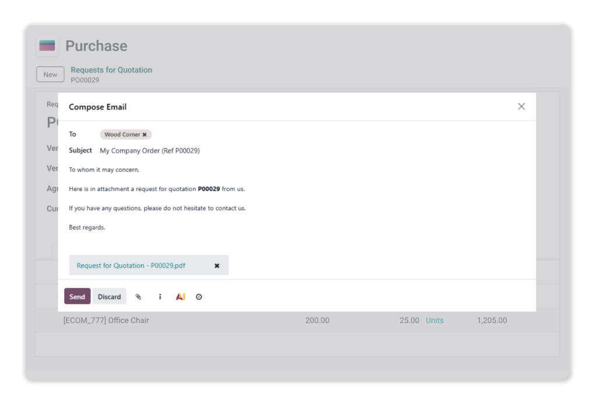597x398 pixels.
Task: Remove Wood Corner from recipients
Action: [x=145, y=135]
